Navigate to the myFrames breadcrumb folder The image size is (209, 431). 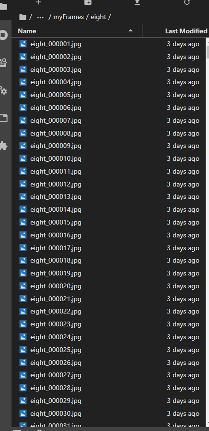68,17
